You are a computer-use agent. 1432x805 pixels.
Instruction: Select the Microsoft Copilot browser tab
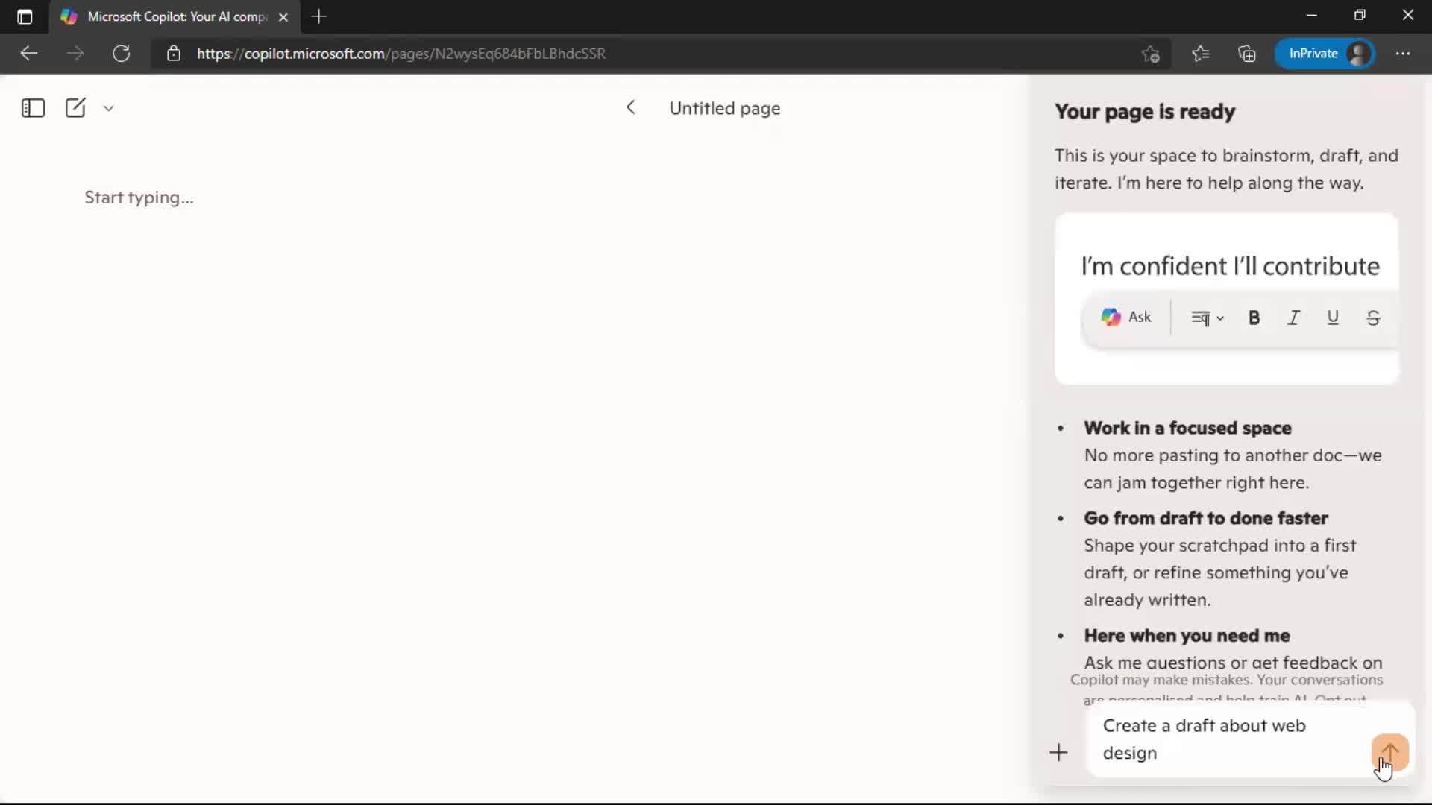pyautogui.click(x=175, y=16)
